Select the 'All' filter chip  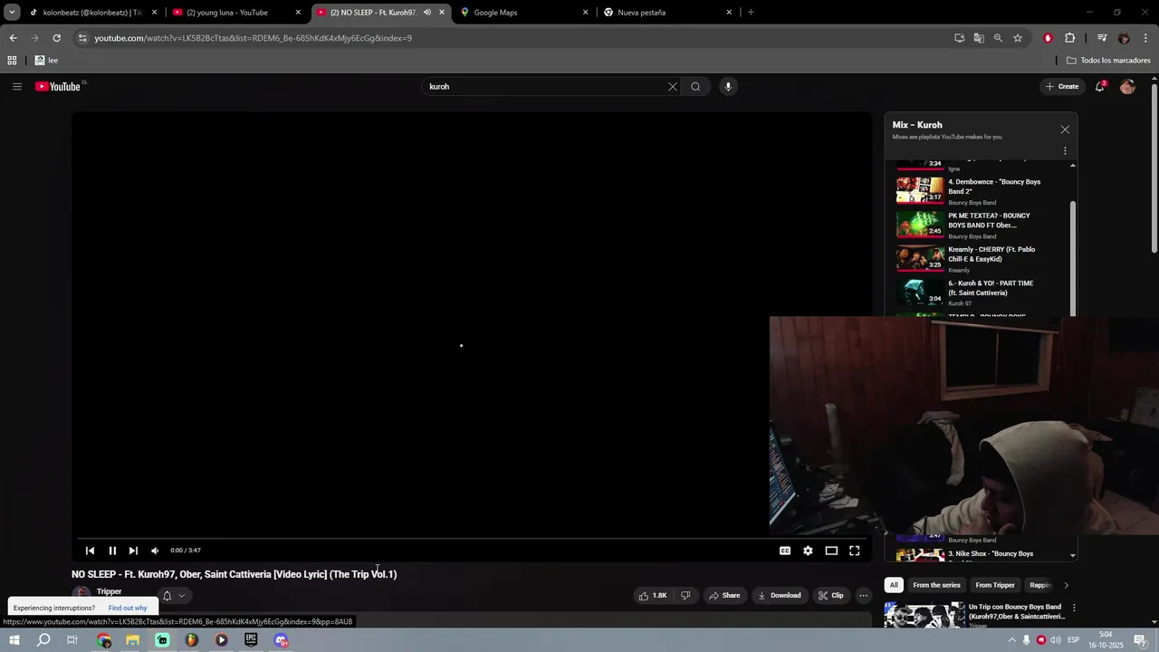894,585
